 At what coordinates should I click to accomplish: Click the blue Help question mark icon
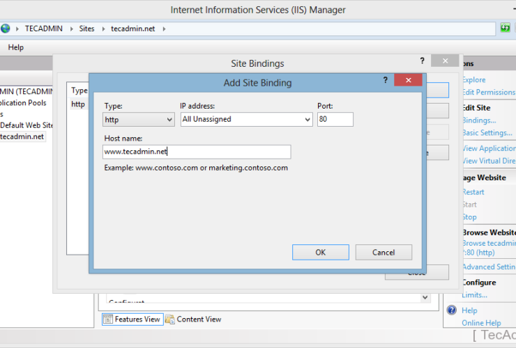click(452, 310)
